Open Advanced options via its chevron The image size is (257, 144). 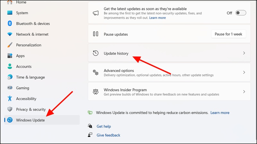point(244,72)
